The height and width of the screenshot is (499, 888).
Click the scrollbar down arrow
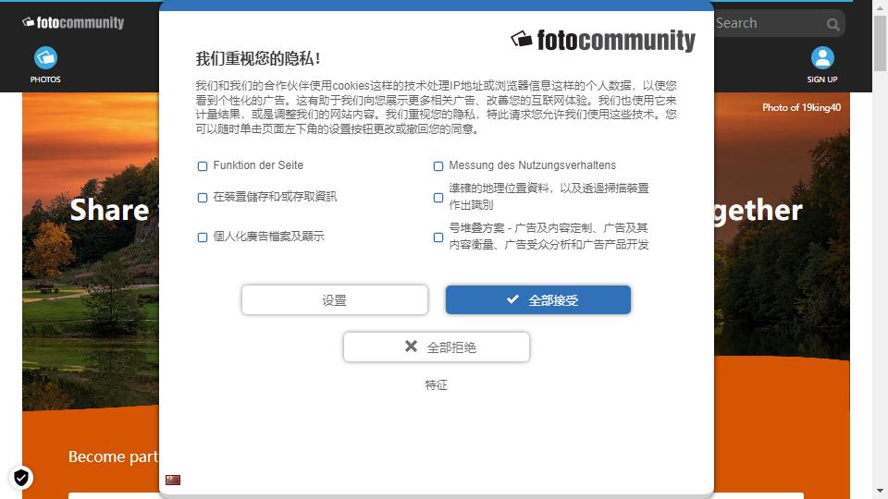pos(880,491)
